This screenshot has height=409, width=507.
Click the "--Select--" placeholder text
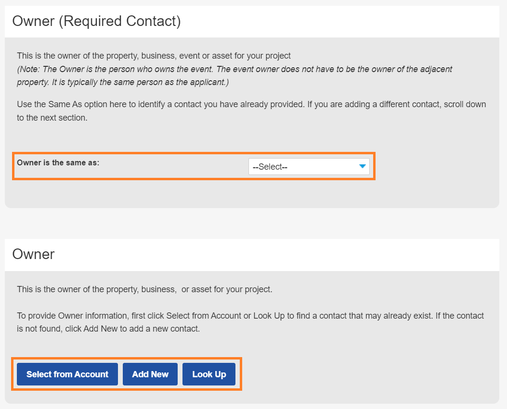270,167
